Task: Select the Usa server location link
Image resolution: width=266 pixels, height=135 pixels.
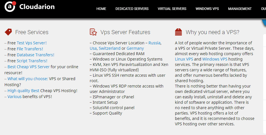Action: (x=93, y=48)
